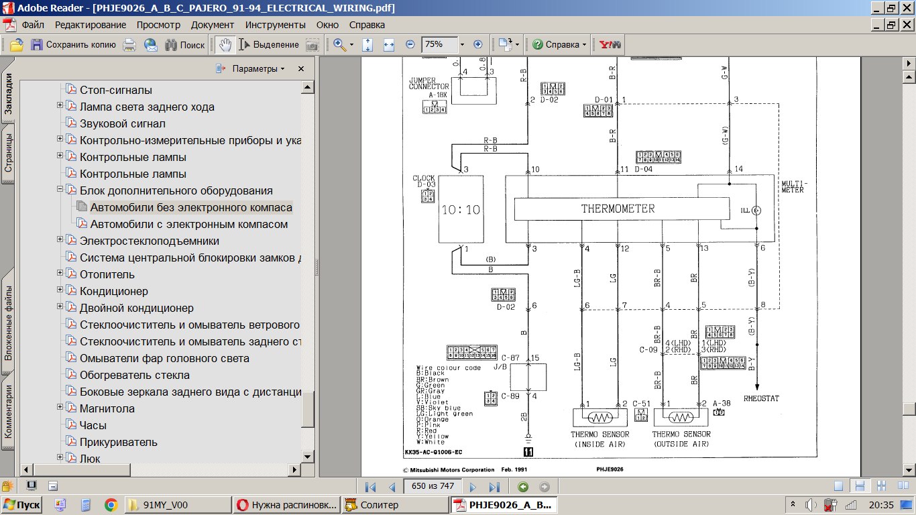This screenshot has height=515, width=916.
Task: Go to the last page arrow
Action: tap(494, 487)
